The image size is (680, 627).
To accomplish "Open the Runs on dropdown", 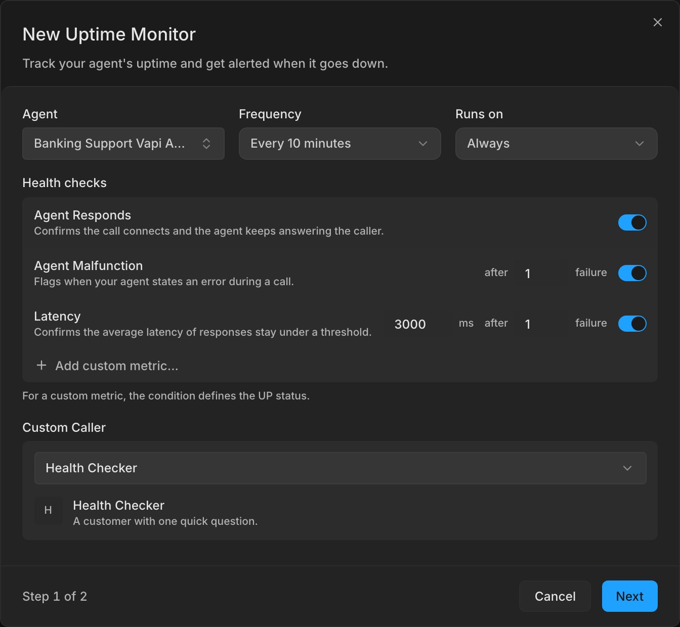I will pos(557,144).
